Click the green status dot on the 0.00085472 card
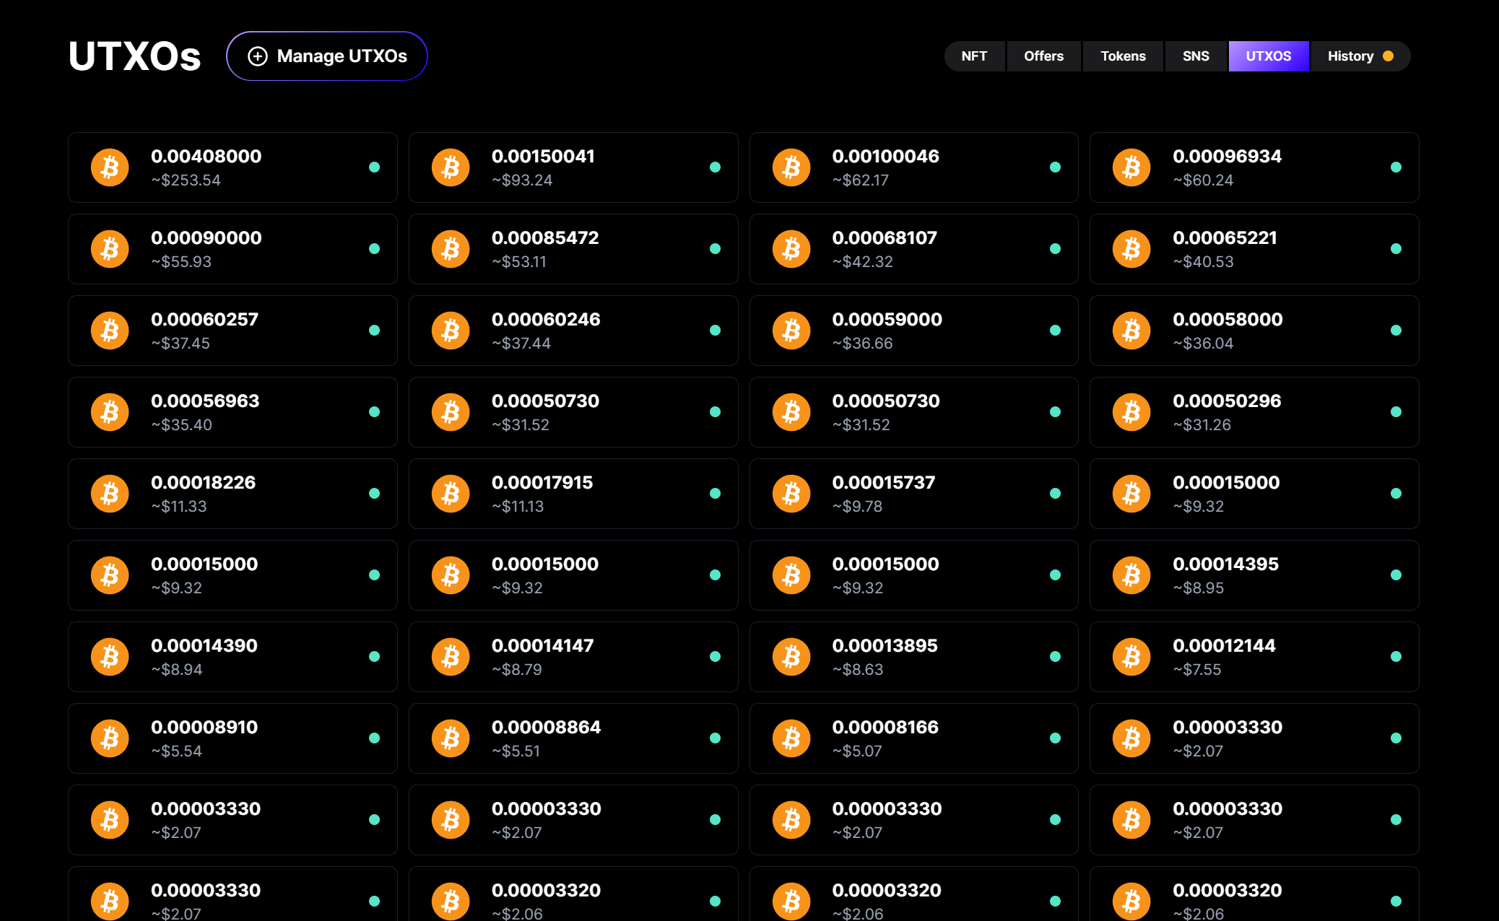Screen dimensions: 1499x921 (715, 249)
